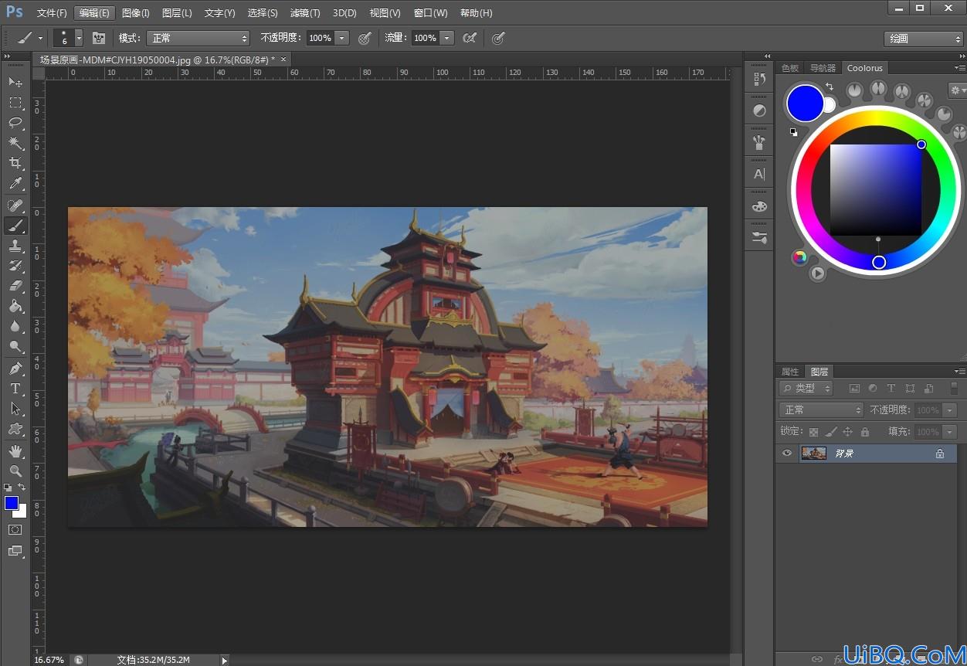Toggle lock transparent pixels

point(813,432)
